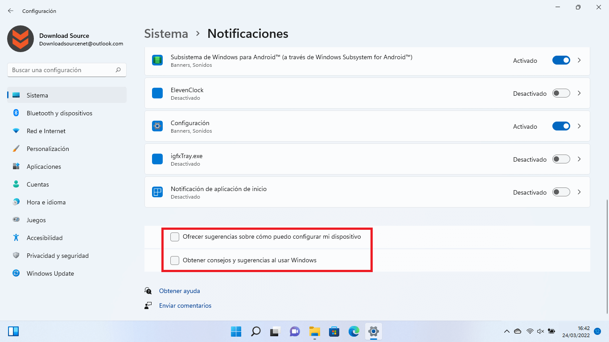Open Personalización section
Image resolution: width=609 pixels, height=342 pixels.
(67, 149)
